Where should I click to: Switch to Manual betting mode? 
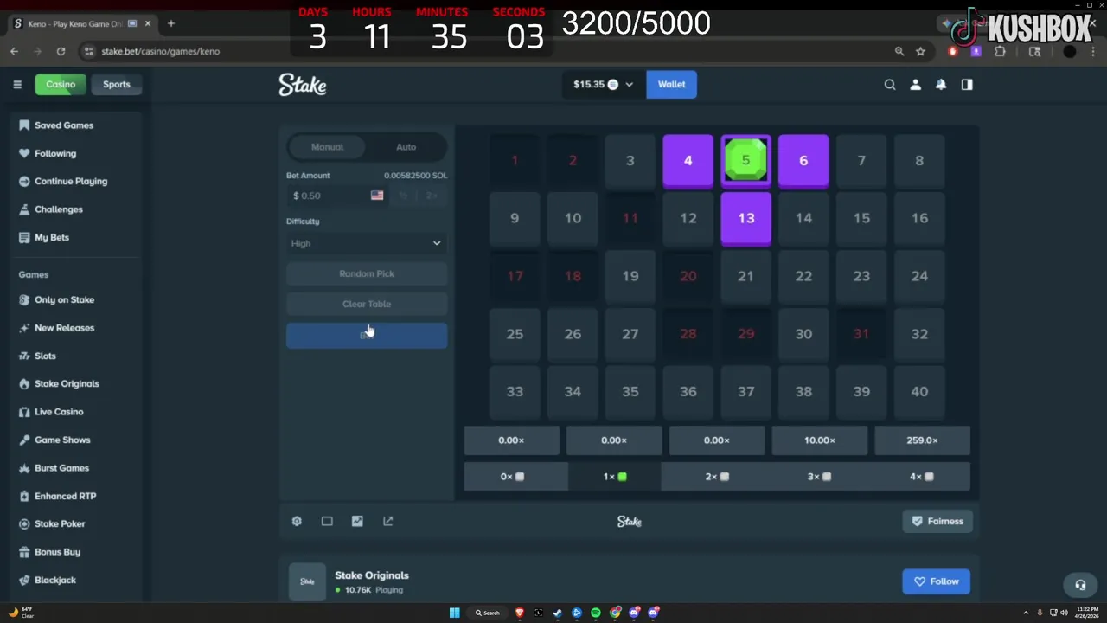tap(328, 147)
